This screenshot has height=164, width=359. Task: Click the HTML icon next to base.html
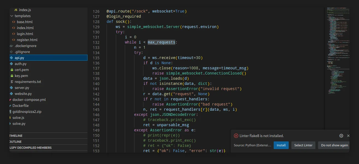(14, 22)
